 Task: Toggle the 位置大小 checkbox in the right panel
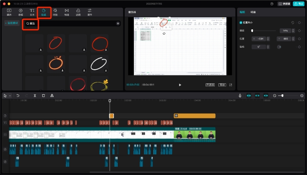(x=241, y=23)
